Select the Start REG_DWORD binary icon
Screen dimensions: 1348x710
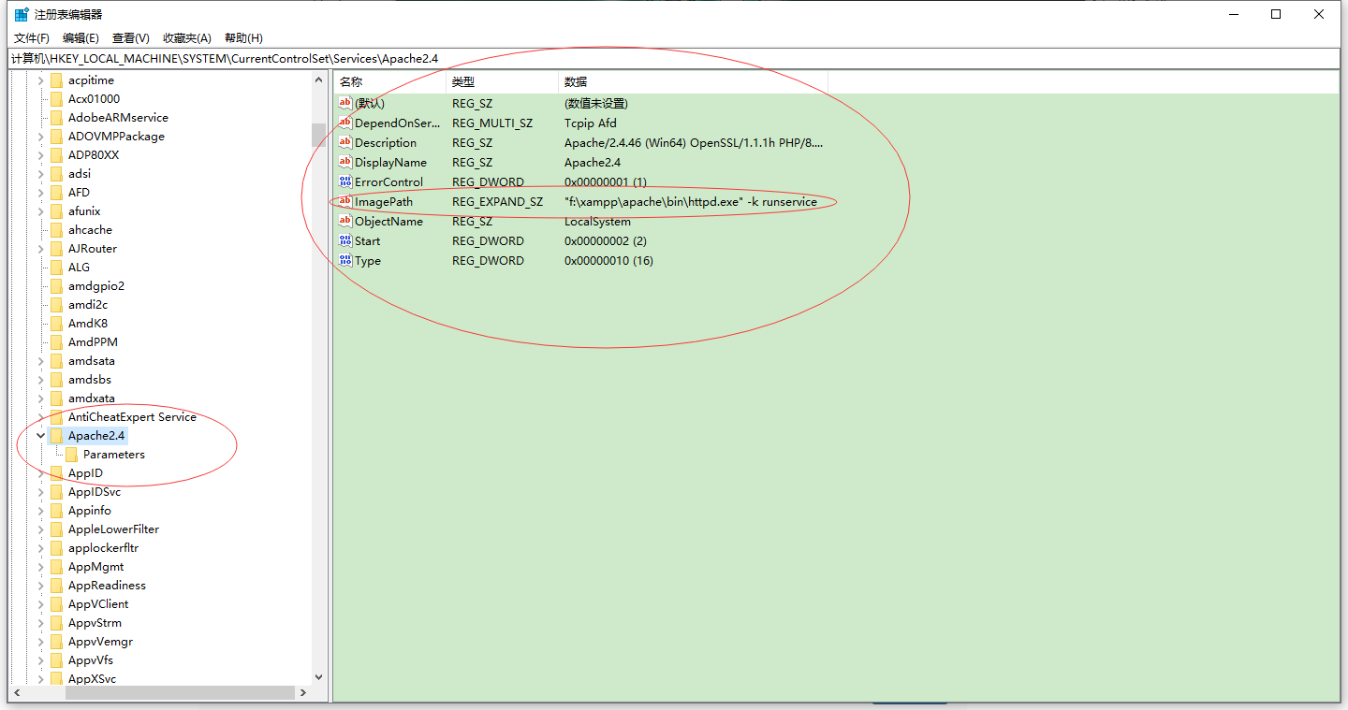tap(344, 240)
